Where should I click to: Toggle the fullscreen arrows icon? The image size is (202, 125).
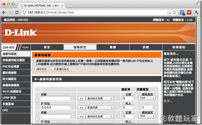pos(198,3)
